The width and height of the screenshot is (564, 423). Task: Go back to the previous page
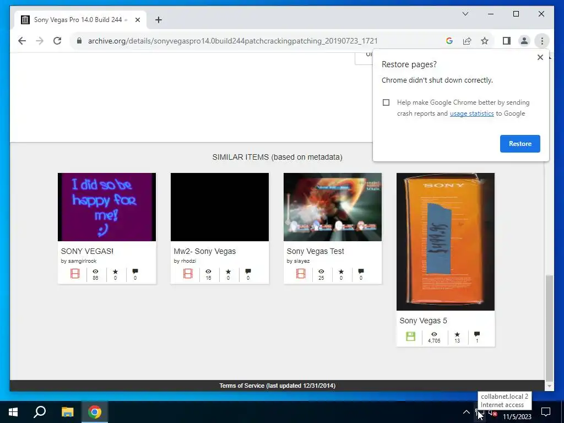coord(22,41)
